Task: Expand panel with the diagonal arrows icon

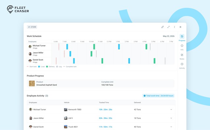Action: (x=168, y=27)
